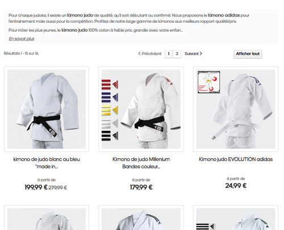Open kimono de judo blanc ou bleu title
Viewport: 284px width, 230px height.
tap(47, 163)
